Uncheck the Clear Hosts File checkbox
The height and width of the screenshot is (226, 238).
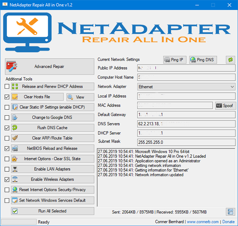(7, 97)
